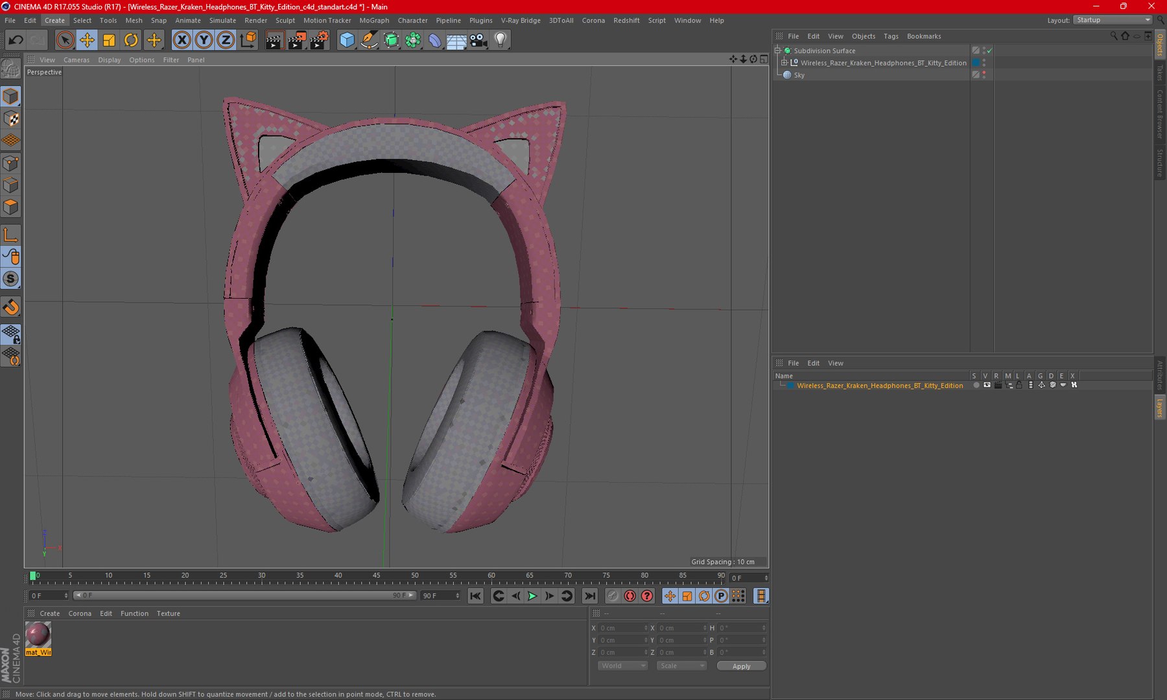
Task: Toggle Wireless_Razer_Kraken object visibility dots
Action: click(x=984, y=63)
